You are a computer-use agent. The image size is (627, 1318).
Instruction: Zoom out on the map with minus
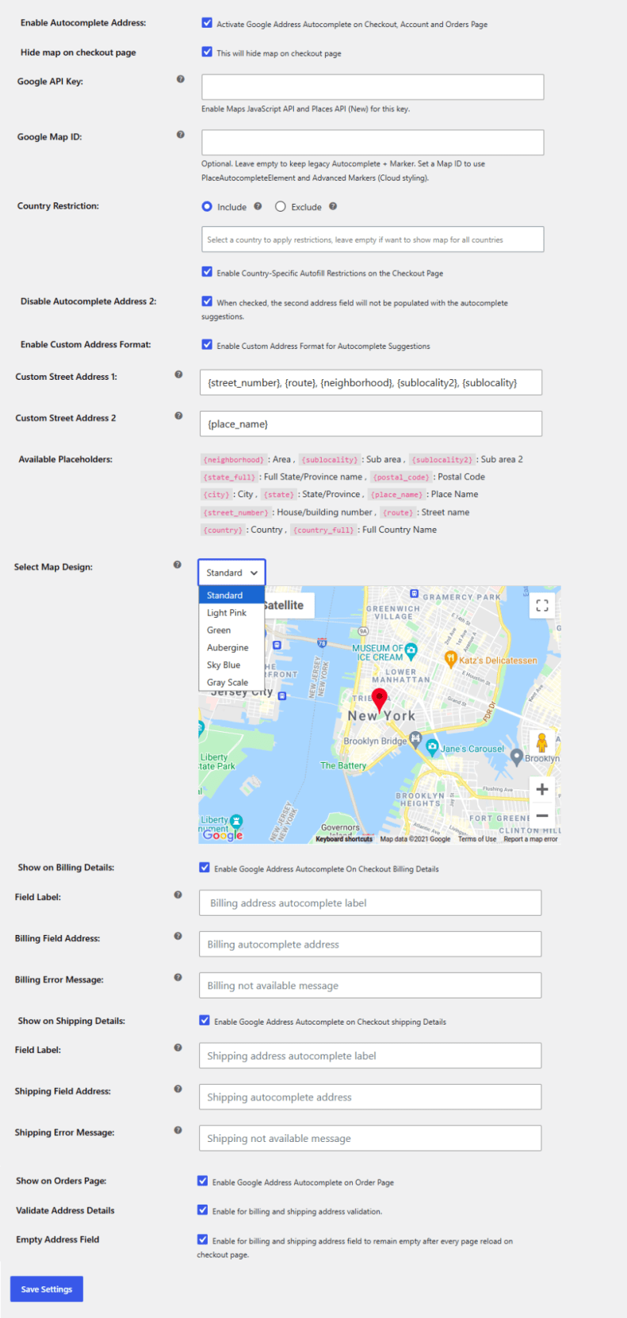pyautogui.click(x=542, y=815)
